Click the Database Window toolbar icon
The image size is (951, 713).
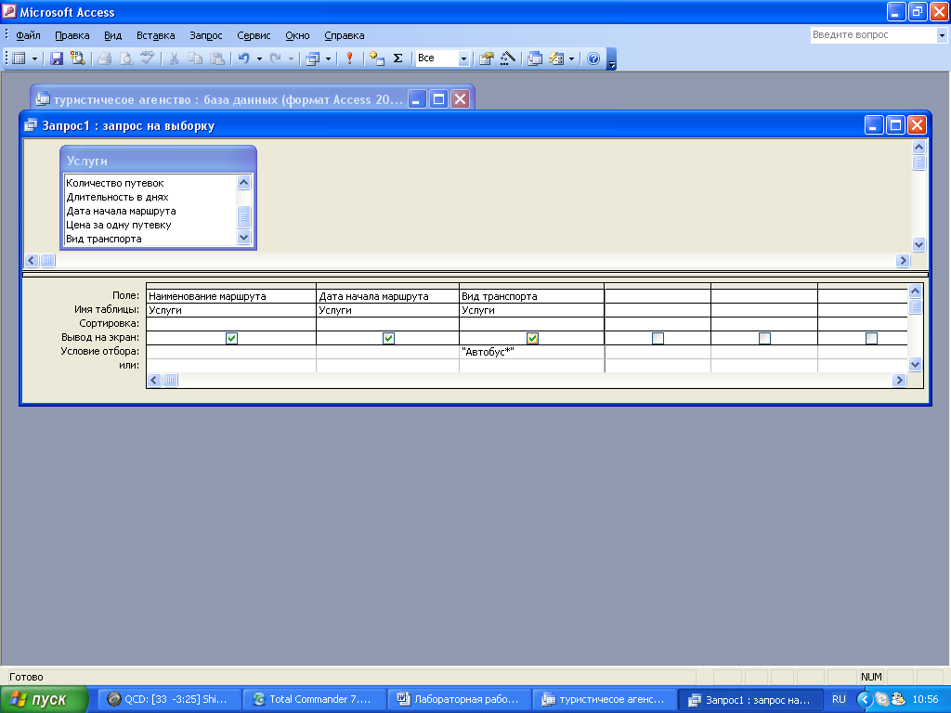(x=535, y=58)
